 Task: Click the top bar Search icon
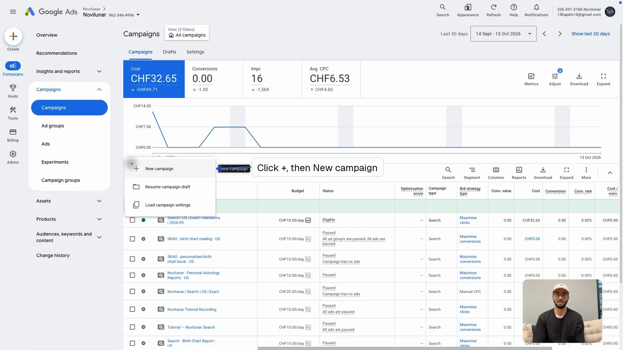443,10
